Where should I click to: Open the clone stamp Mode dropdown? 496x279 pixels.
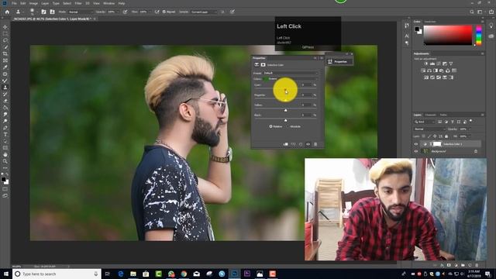[x=80, y=12]
